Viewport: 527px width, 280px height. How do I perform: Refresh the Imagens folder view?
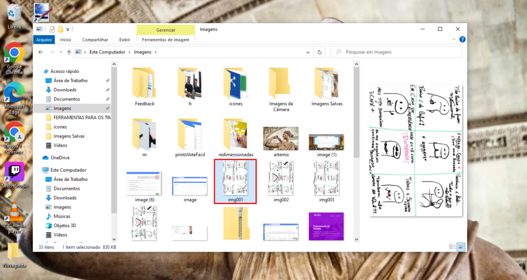[320, 52]
